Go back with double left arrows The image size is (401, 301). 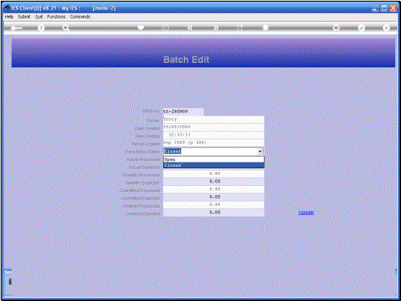tap(190, 28)
